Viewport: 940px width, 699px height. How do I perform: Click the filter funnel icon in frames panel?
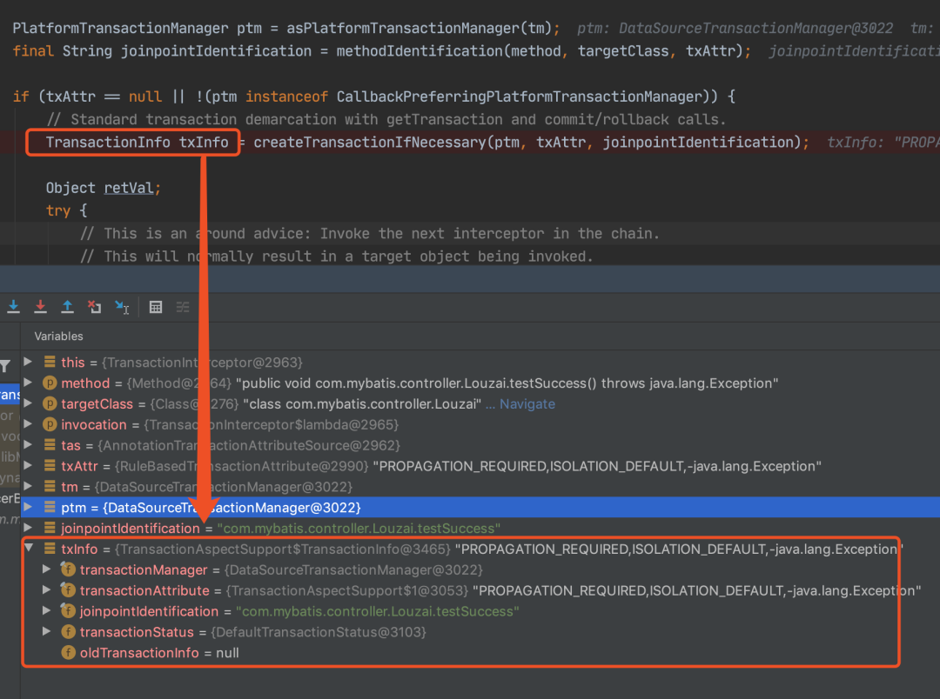tap(5, 365)
